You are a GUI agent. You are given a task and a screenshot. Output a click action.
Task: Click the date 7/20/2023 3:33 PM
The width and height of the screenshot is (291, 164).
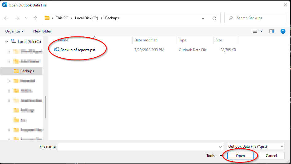tap(149, 50)
